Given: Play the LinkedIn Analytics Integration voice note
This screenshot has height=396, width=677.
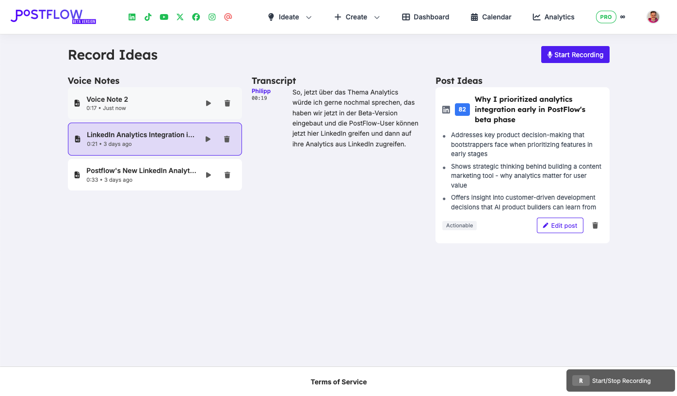Looking at the screenshot, I should tap(208, 139).
